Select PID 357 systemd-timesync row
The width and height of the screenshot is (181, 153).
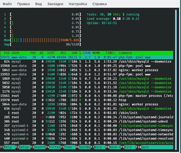87,126
